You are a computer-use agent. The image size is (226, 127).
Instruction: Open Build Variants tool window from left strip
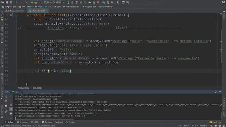tap(2, 110)
